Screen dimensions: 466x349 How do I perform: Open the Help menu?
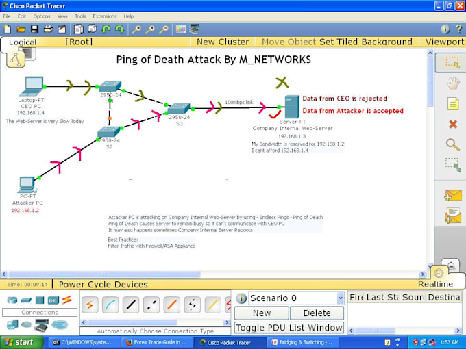point(128,16)
